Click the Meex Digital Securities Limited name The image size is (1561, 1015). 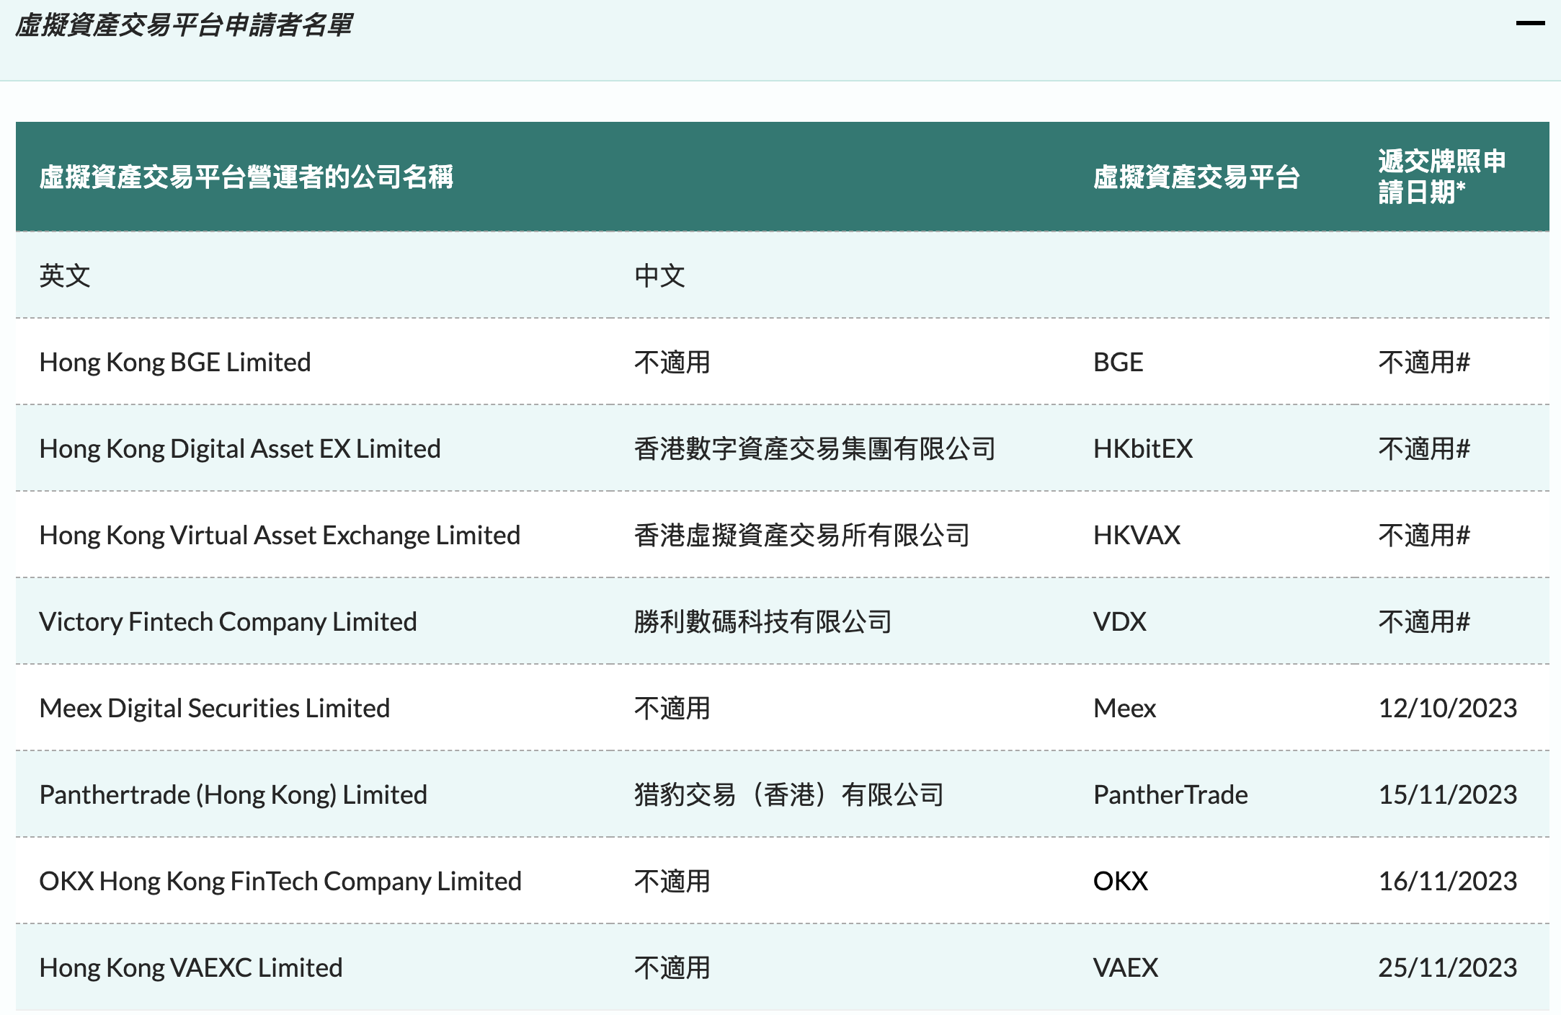(x=214, y=708)
